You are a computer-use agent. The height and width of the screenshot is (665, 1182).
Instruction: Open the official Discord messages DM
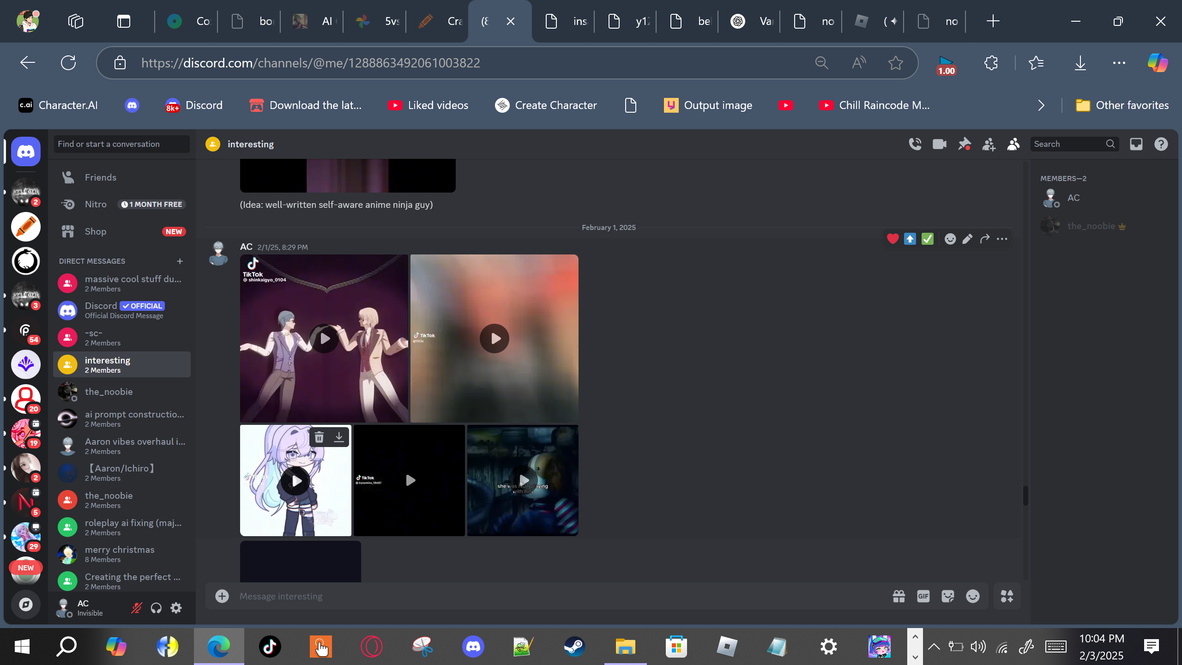(122, 310)
